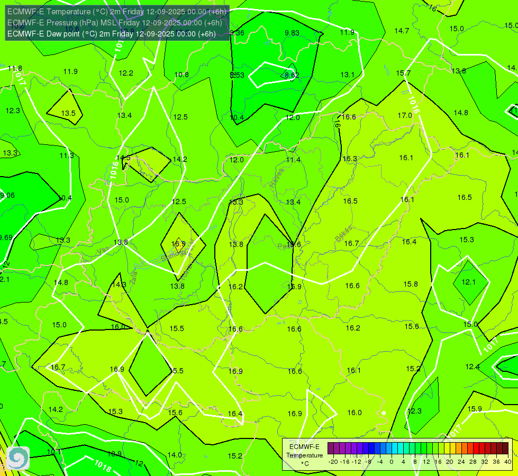Click the temperature value 13.1
518x476 pixels.
(347, 75)
